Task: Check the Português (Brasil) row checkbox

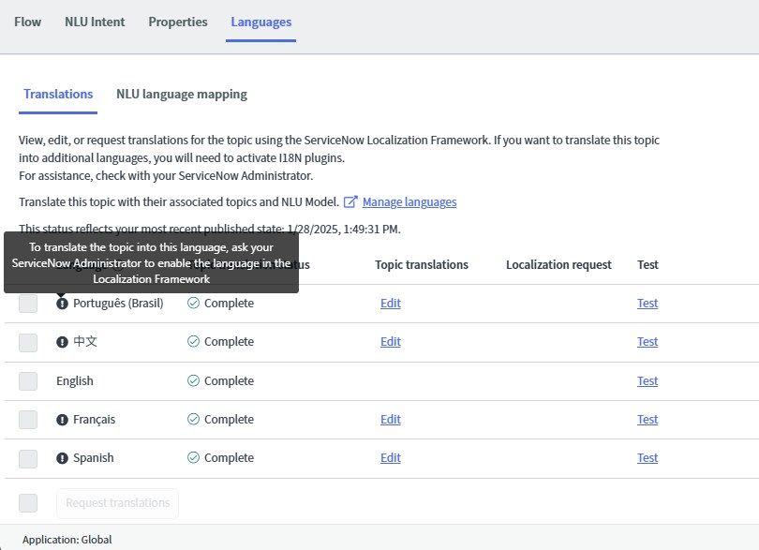Action: click(28, 304)
